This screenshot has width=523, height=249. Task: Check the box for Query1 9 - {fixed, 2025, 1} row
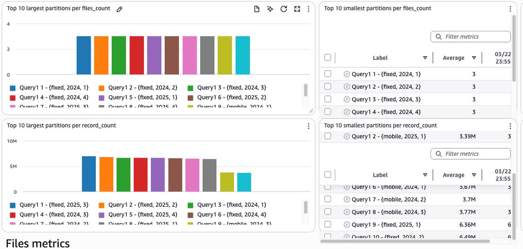[x=328, y=224]
